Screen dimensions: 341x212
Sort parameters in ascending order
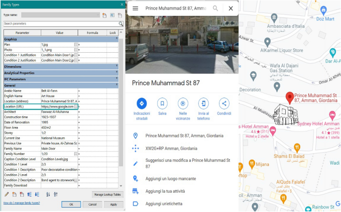47,194
